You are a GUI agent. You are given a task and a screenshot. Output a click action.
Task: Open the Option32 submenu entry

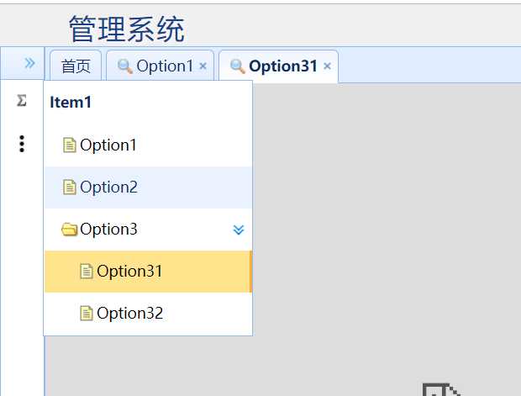coord(129,314)
